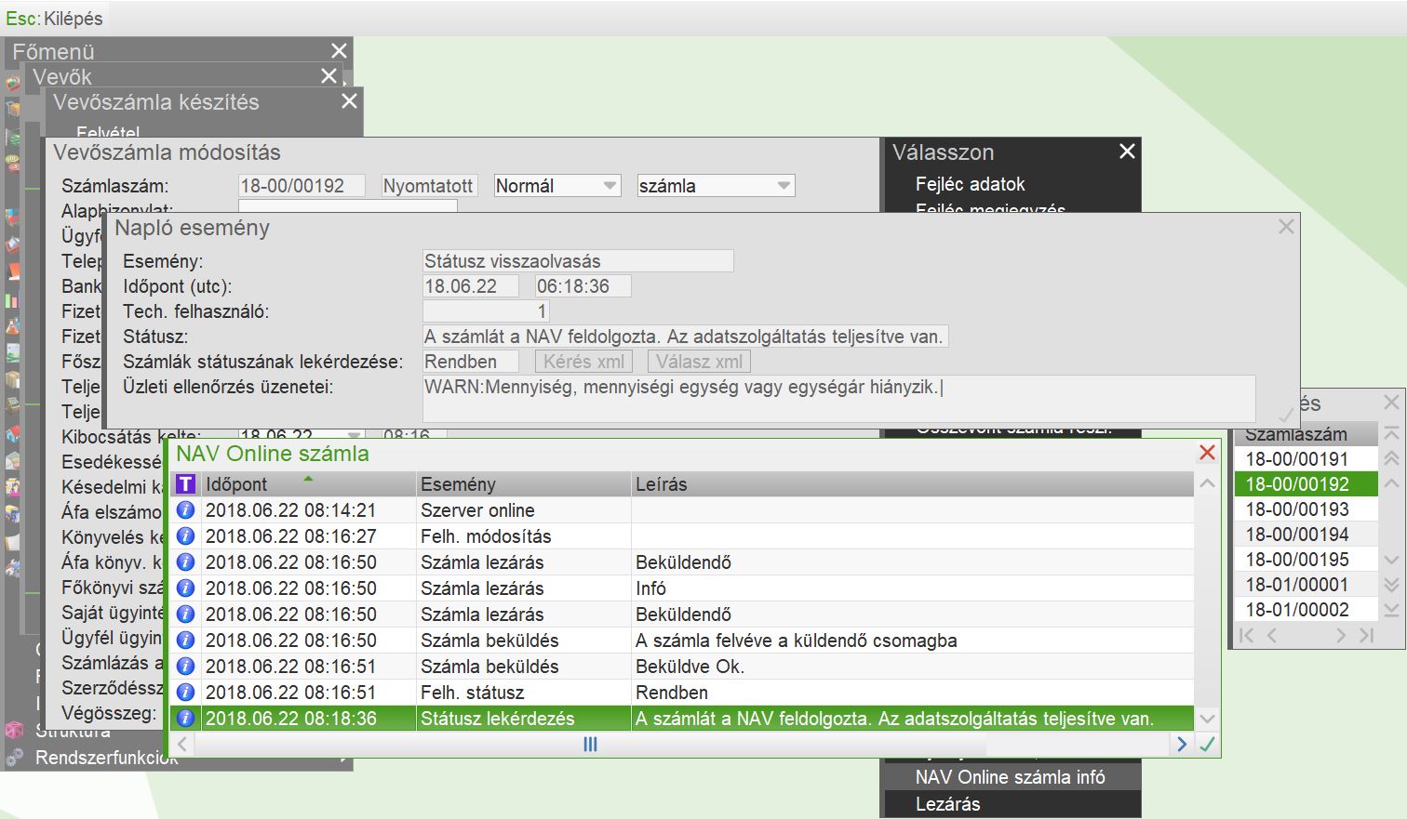Click the Időpont date field 18.06.22
The width and height of the screenshot is (1407, 819).
tap(470, 286)
